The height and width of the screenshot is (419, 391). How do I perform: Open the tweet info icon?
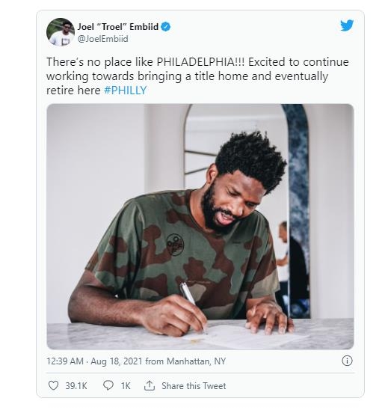coord(347,361)
